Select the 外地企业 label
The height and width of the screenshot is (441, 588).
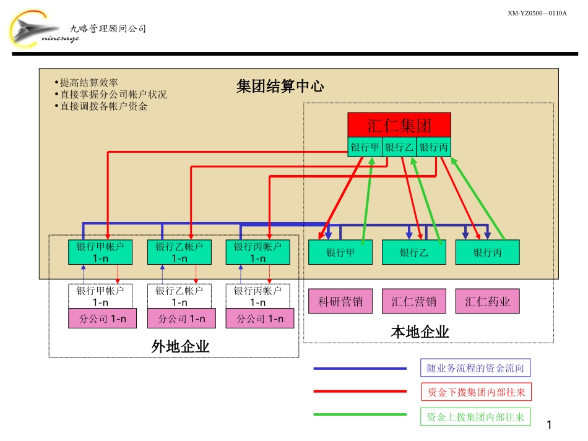click(180, 346)
